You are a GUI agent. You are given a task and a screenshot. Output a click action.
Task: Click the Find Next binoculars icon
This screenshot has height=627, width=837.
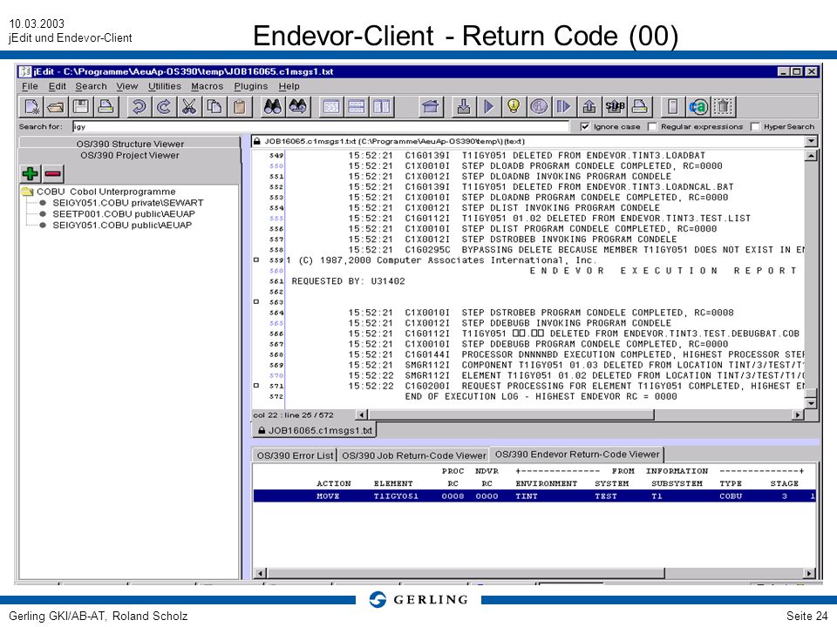(x=298, y=107)
